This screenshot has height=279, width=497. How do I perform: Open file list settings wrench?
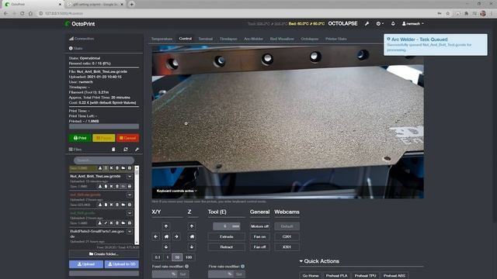[x=137, y=150]
